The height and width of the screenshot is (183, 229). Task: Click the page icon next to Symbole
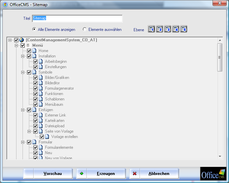pyautogui.click(x=34, y=72)
